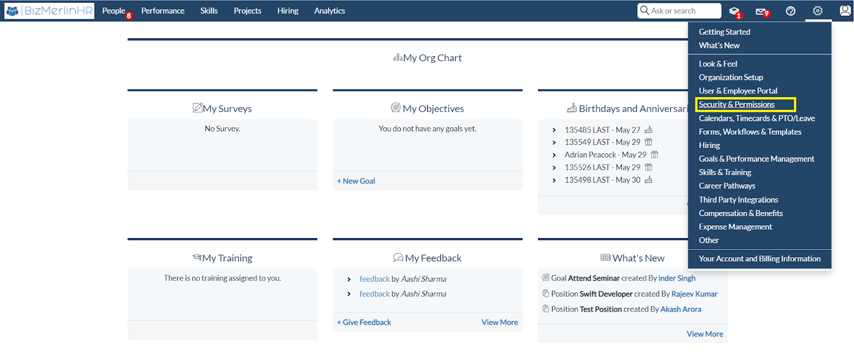Choose Other in settings menu
Screen dimensions: 854x360
(x=709, y=240)
